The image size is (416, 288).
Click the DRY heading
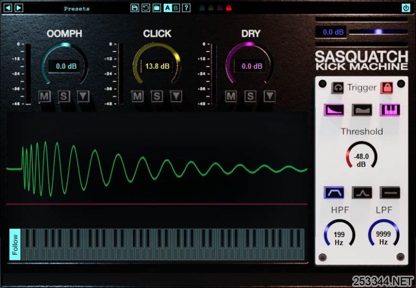pyautogui.click(x=251, y=34)
